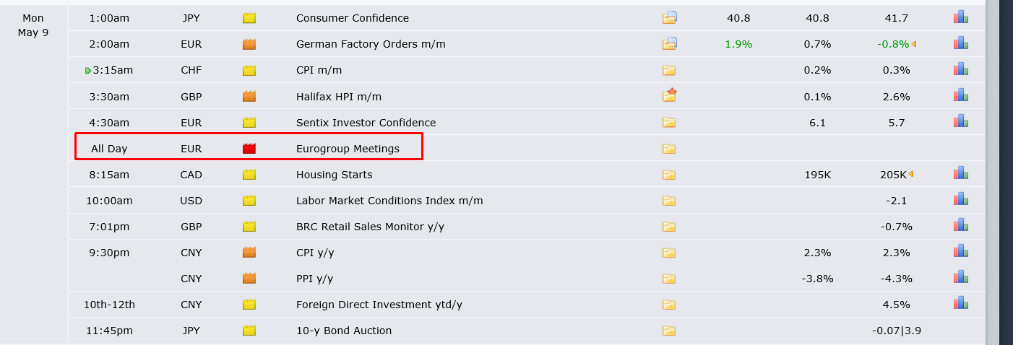The image size is (1013, 345).
Task: Open the graph for 10-y Bond Auction
Action: point(960,331)
